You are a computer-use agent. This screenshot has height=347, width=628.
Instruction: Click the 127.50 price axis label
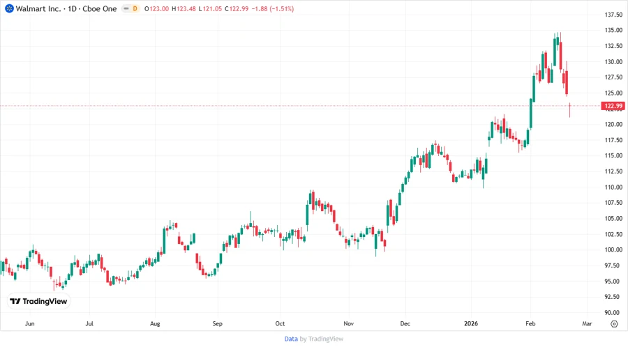pyautogui.click(x=613, y=77)
